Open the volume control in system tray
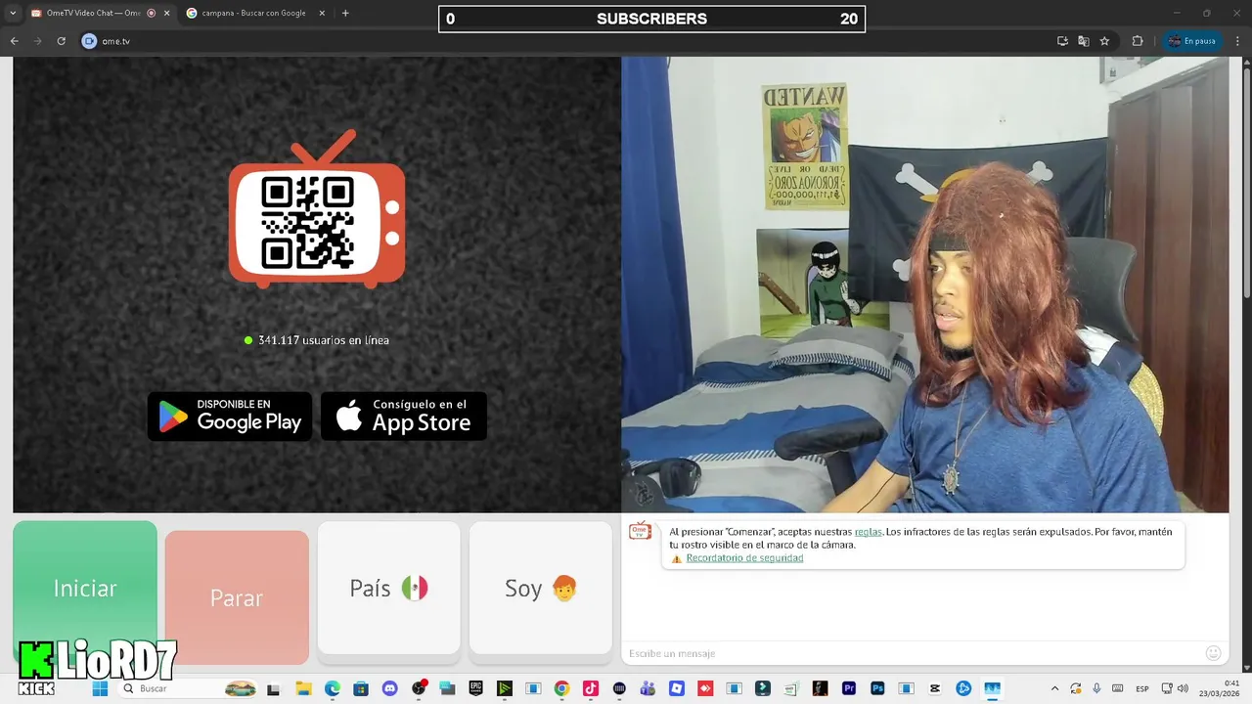The width and height of the screenshot is (1252, 704). 1183,688
